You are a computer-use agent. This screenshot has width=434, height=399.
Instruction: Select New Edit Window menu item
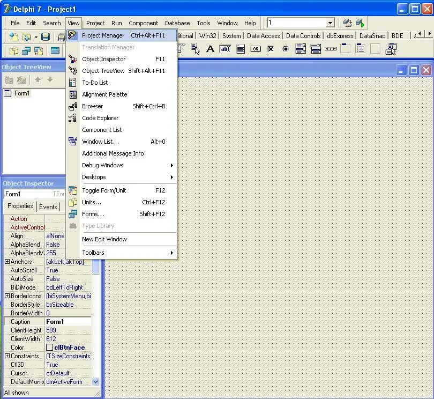coord(122,239)
